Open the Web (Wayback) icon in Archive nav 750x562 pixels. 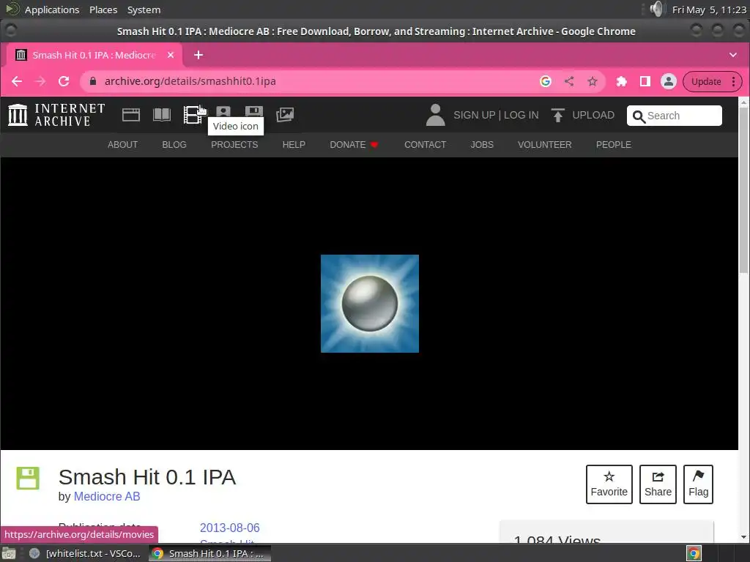click(130, 115)
